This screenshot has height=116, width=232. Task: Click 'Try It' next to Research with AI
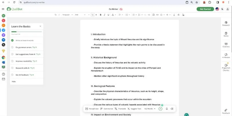[32, 68]
